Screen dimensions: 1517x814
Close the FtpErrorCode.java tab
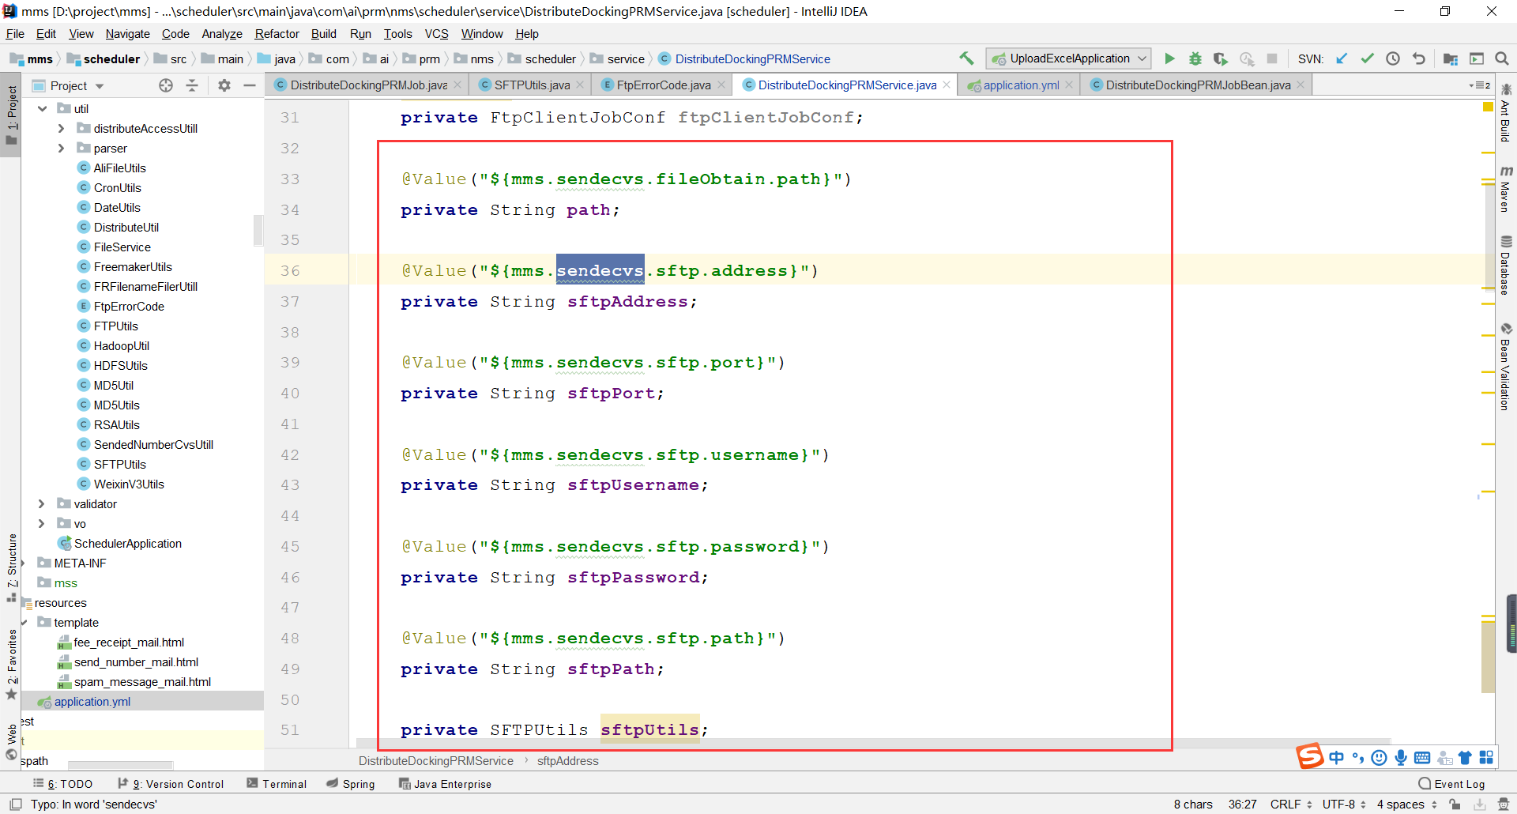click(x=721, y=85)
